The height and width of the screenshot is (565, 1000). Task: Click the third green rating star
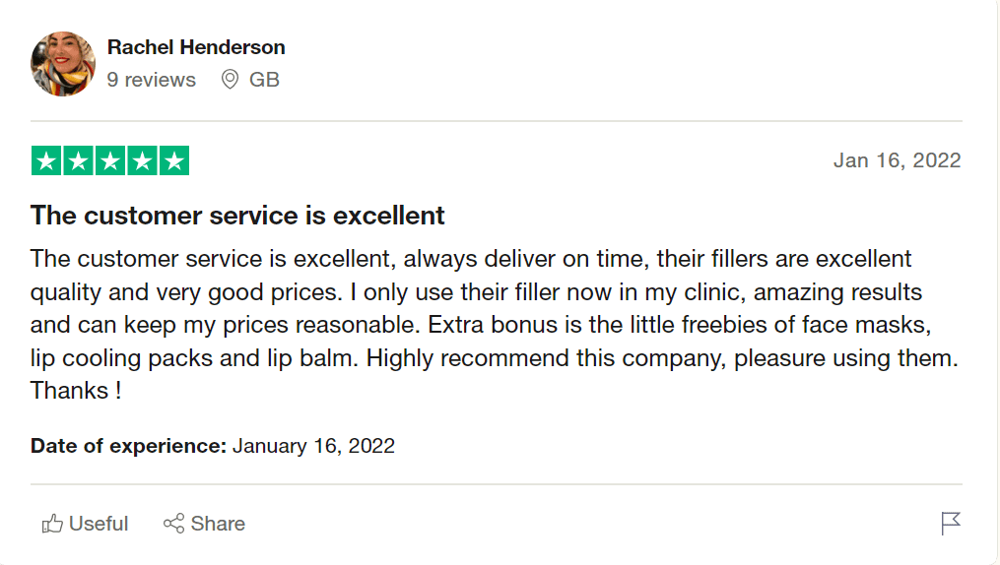click(x=110, y=160)
